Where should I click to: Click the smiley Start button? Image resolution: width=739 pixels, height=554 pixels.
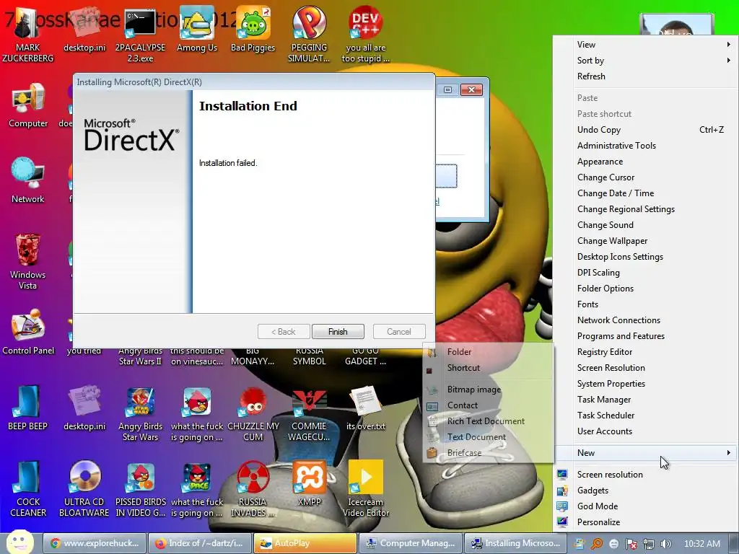click(x=20, y=542)
